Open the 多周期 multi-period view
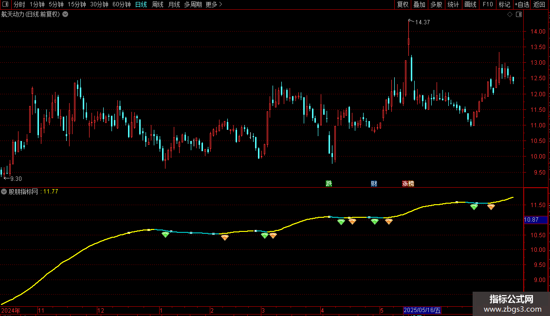 (193, 4)
